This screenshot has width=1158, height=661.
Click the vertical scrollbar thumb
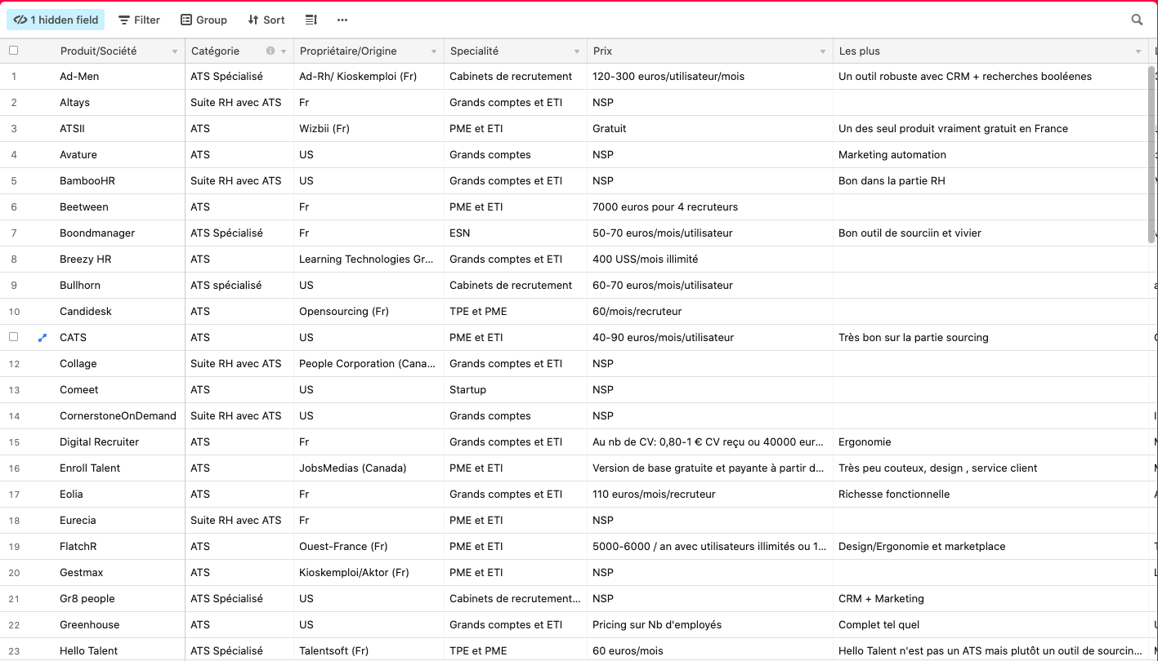1152,151
